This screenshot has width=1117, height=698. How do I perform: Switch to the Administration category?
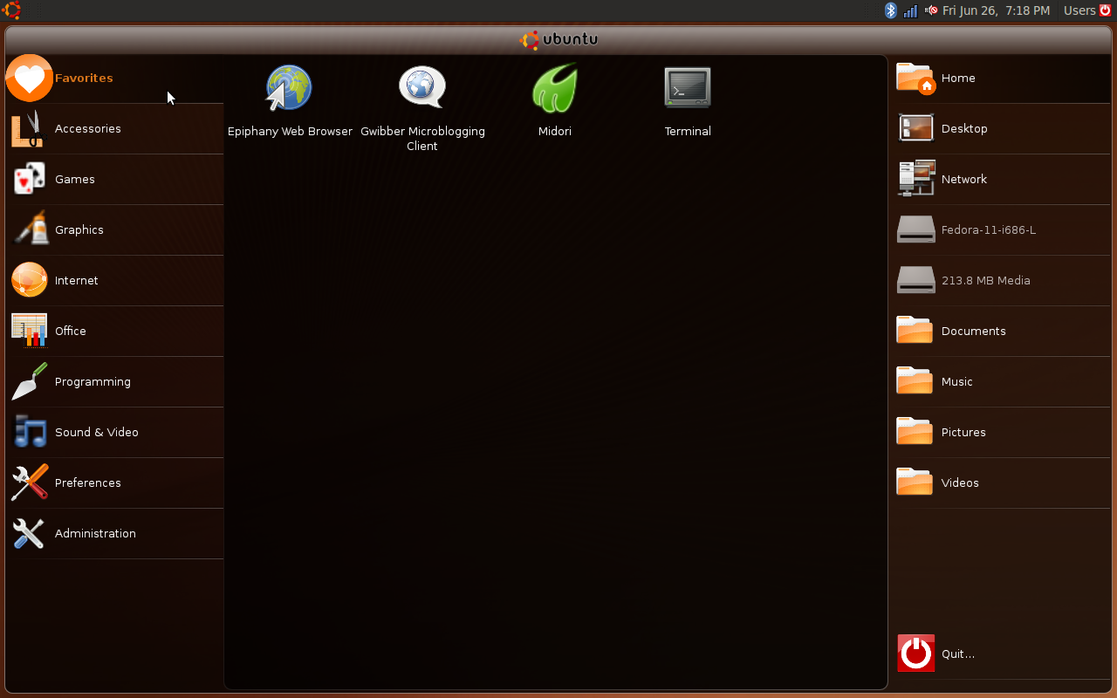(95, 533)
